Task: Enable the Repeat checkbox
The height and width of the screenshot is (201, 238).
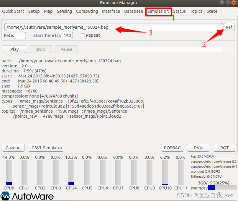Action: [82, 35]
